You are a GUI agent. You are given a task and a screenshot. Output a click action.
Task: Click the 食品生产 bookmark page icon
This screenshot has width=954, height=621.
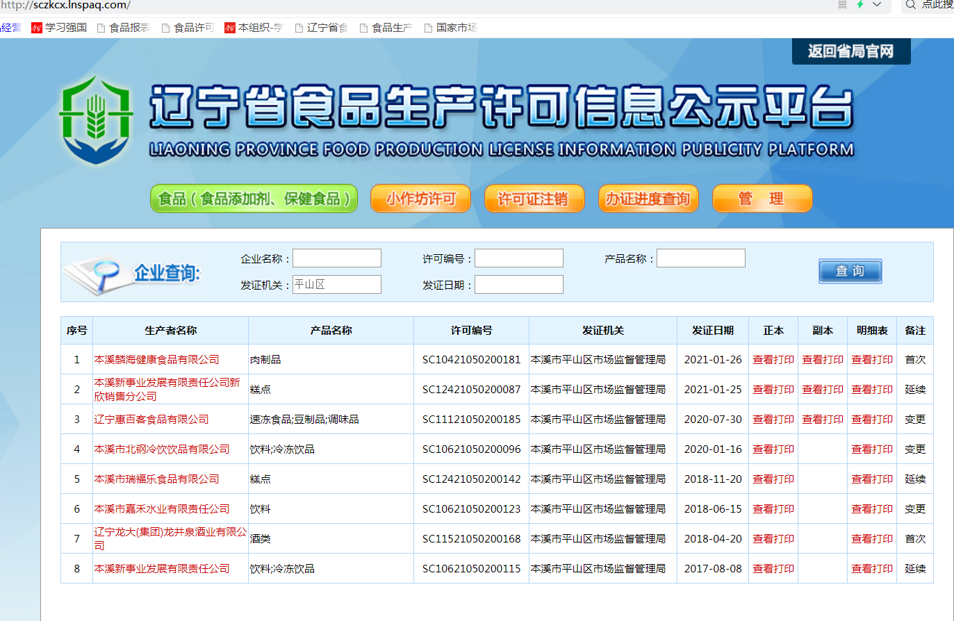pyautogui.click(x=363, y=28)
